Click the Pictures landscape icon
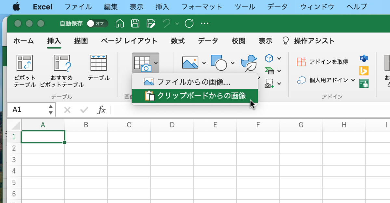 (x=190, y=62)
